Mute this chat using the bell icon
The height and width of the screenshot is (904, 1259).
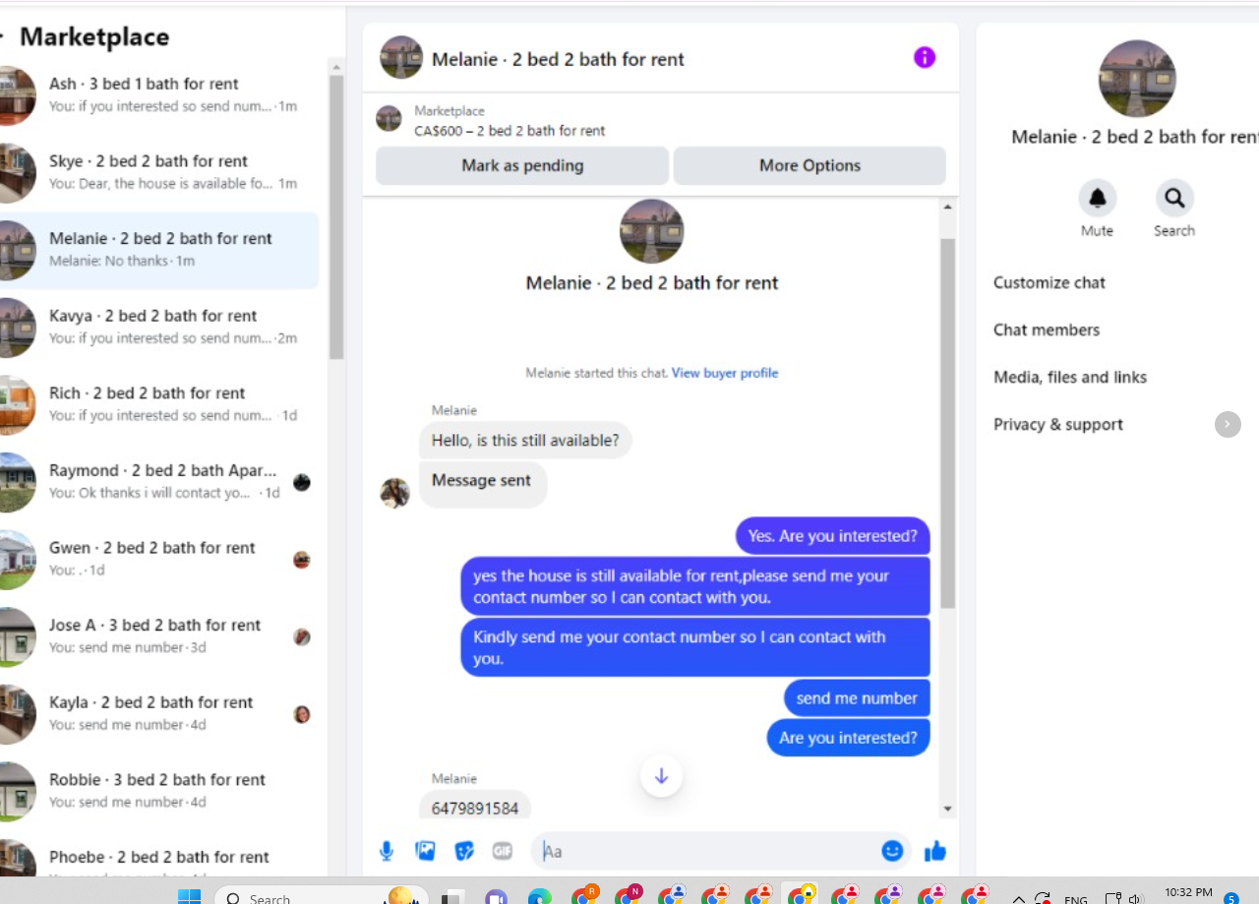tap(1097, 199)
